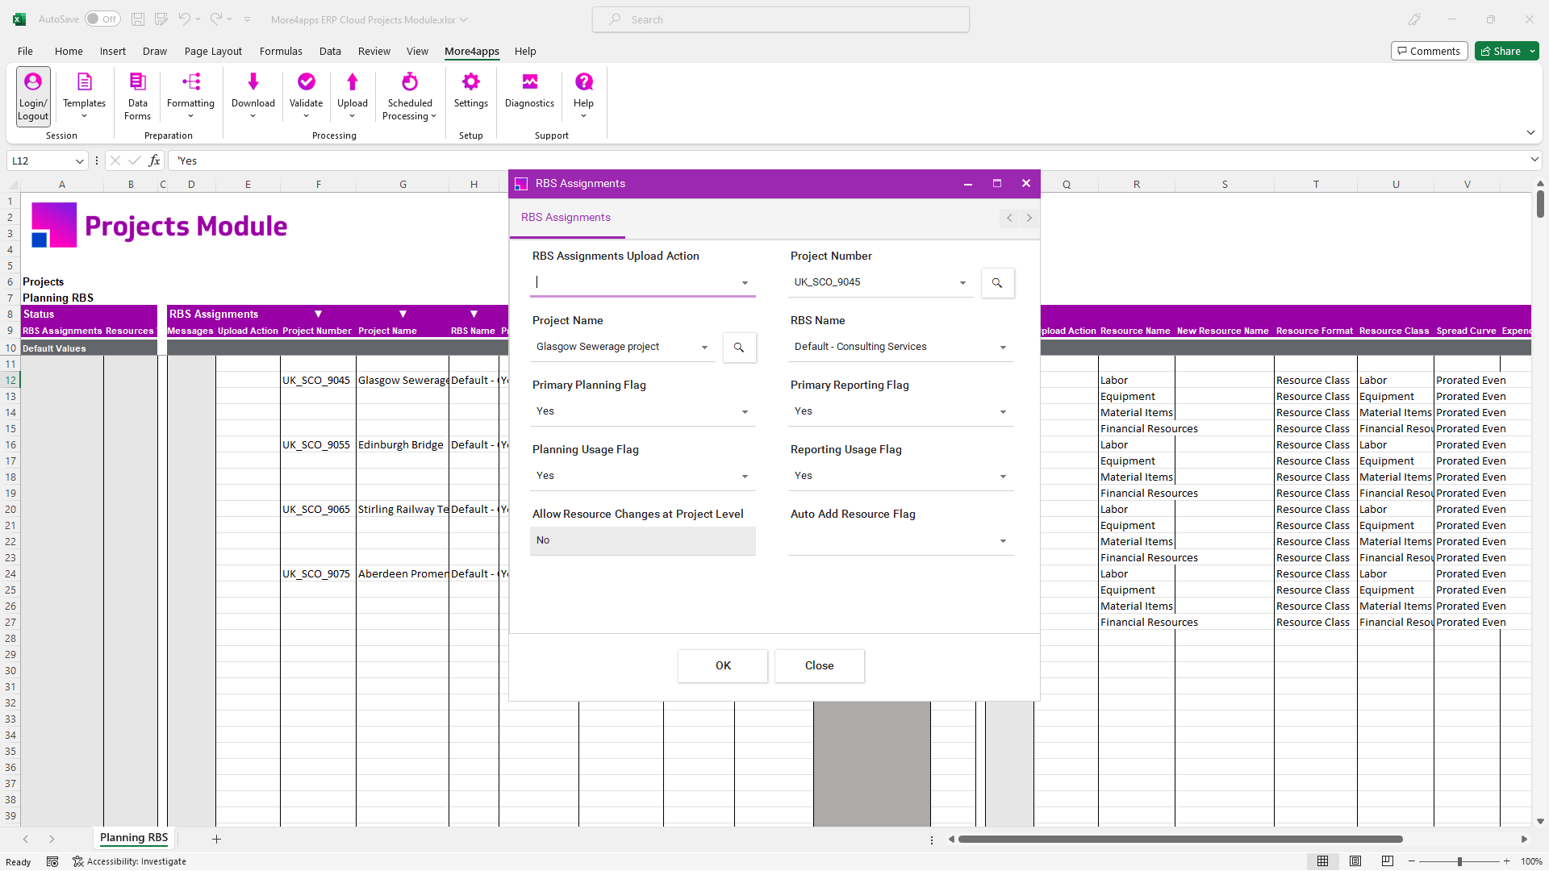Expand the Primary Planning Flag dropdown
Screen dimensions: 1549x871
pyautogui.click(x=745, y=411)
